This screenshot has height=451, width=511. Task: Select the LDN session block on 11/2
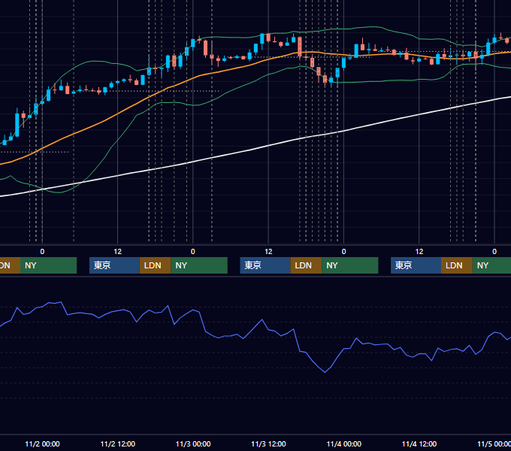click(155, 265)
